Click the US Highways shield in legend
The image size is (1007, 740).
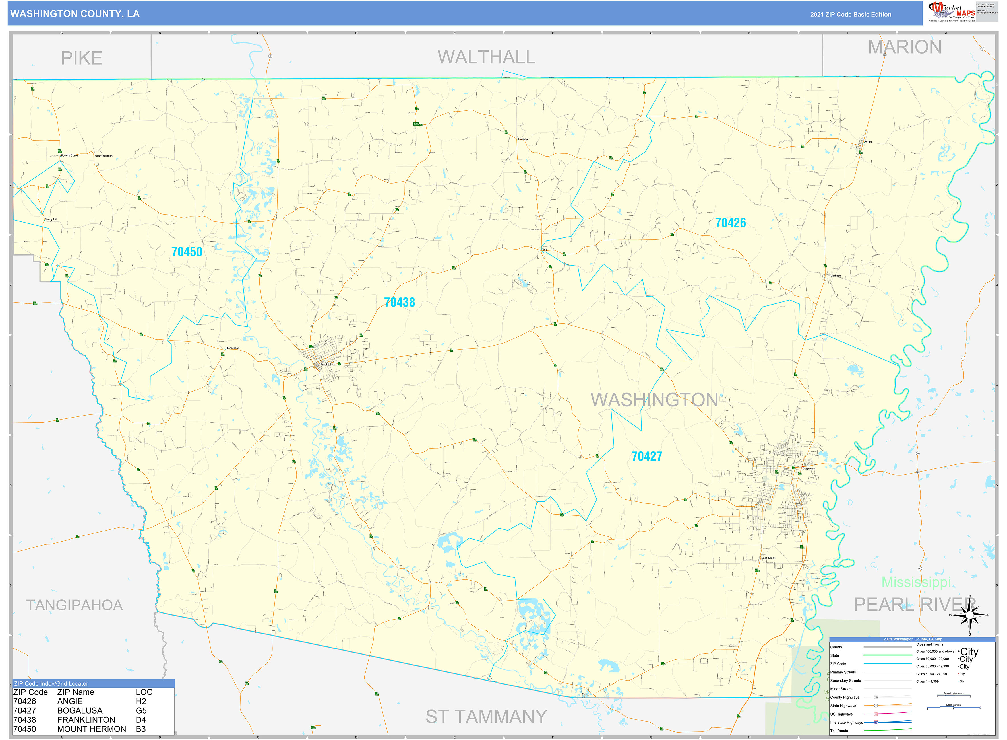(876, 714)
